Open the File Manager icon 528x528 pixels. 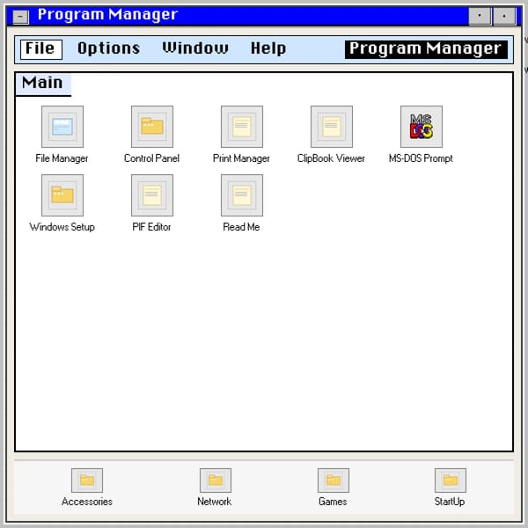pos(62,127)
